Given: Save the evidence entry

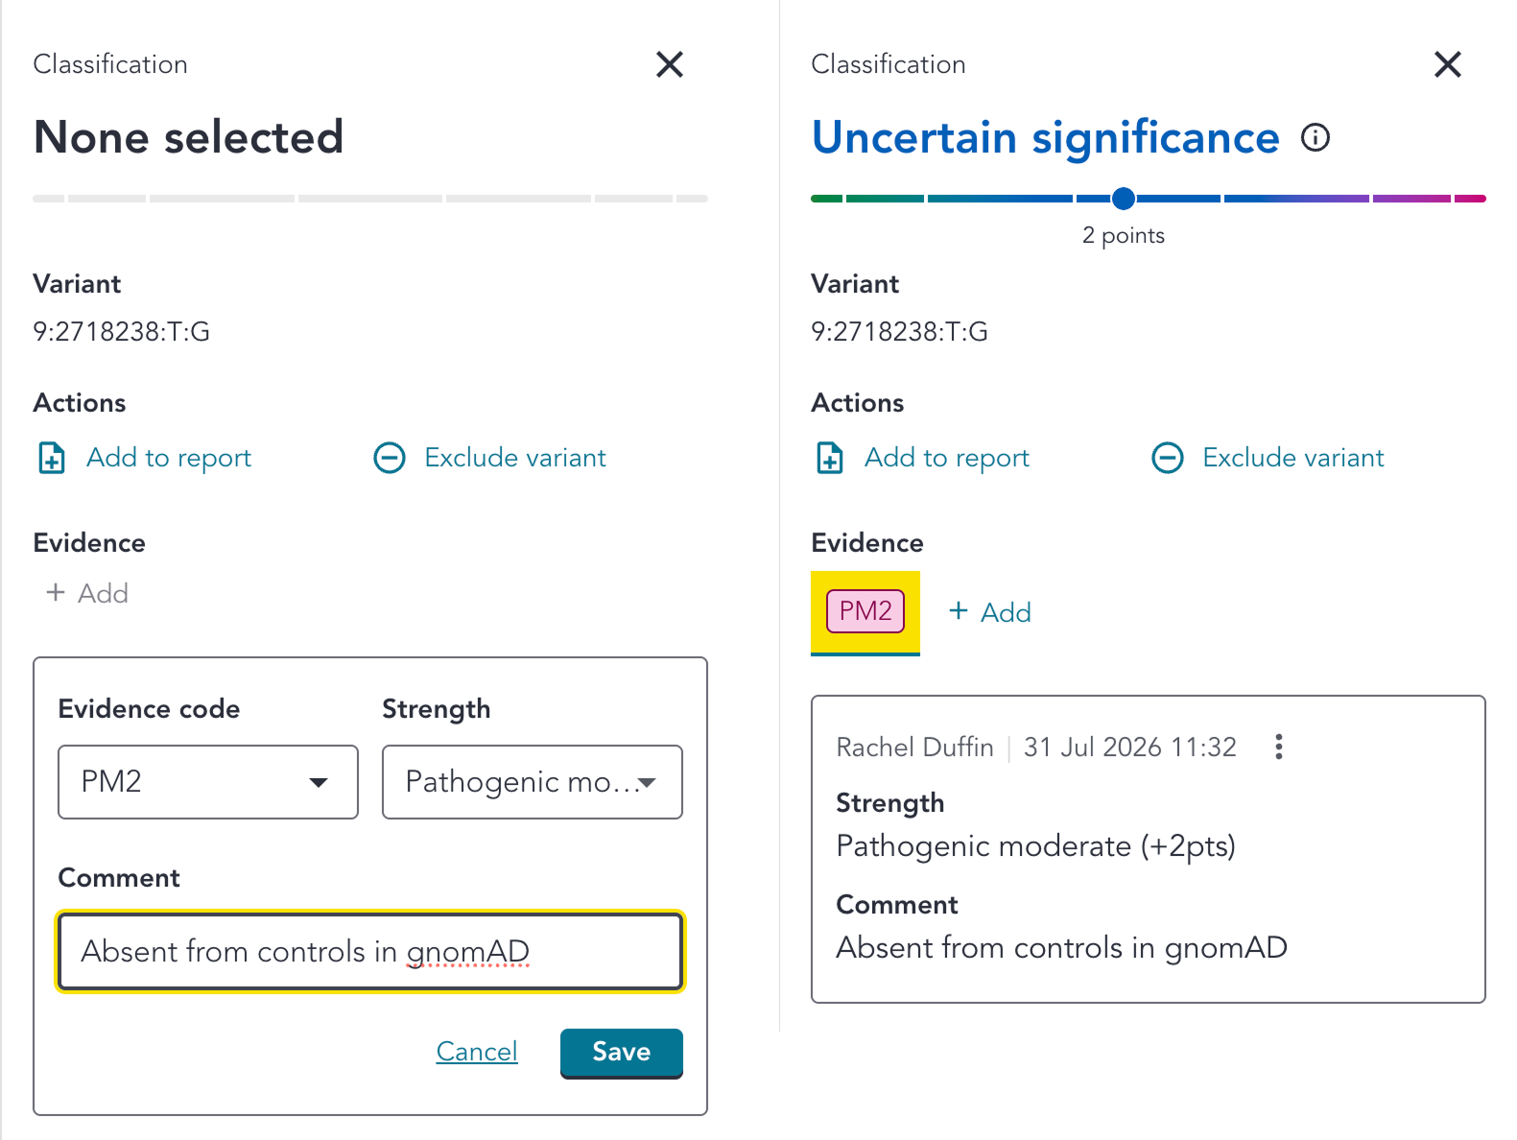Looking at the screenshot, I should pyautogui.click(x=622, y=1053).
